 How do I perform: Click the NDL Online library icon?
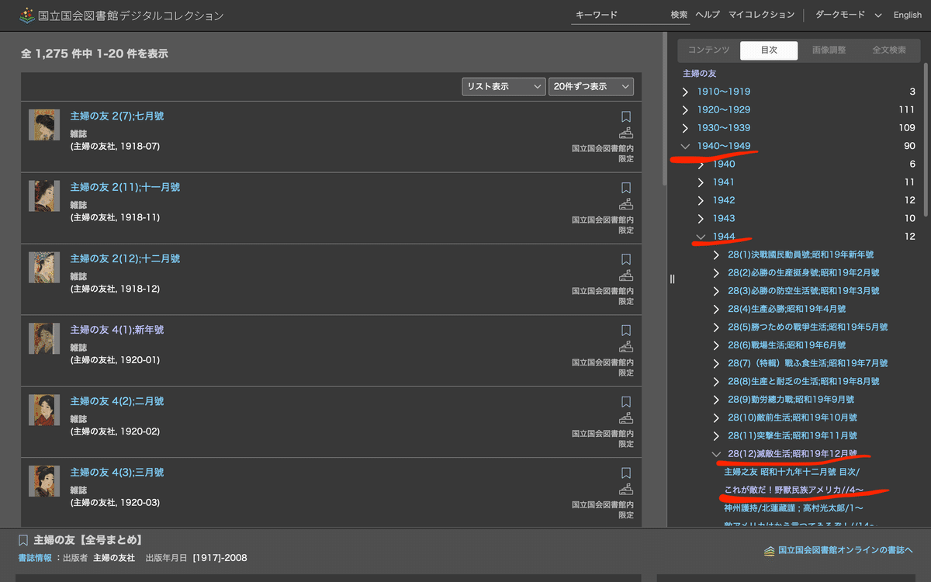770,551
